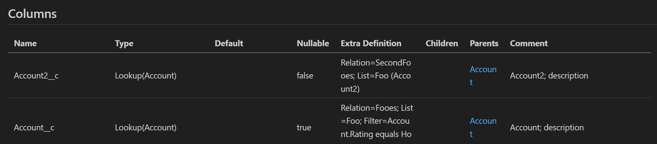This screenshot has height=144, width=657.
Task: Click the Comment column header
Action: point(529,43)
